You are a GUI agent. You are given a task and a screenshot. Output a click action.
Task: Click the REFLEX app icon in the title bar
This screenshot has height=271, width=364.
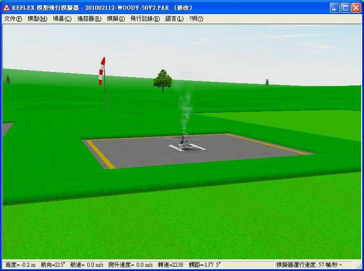pyautogui.click(x=7, y=7)
